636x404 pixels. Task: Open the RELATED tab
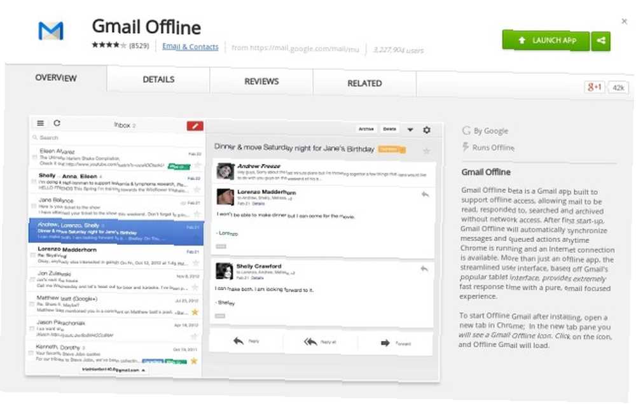[364, 83]
